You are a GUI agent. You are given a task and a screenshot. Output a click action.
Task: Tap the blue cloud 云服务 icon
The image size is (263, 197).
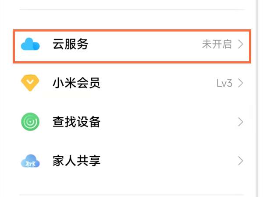(30, 44)
